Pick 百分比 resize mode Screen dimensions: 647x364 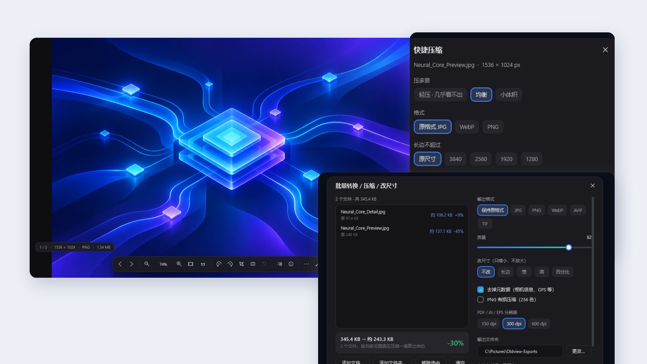(x=563, y=272)
